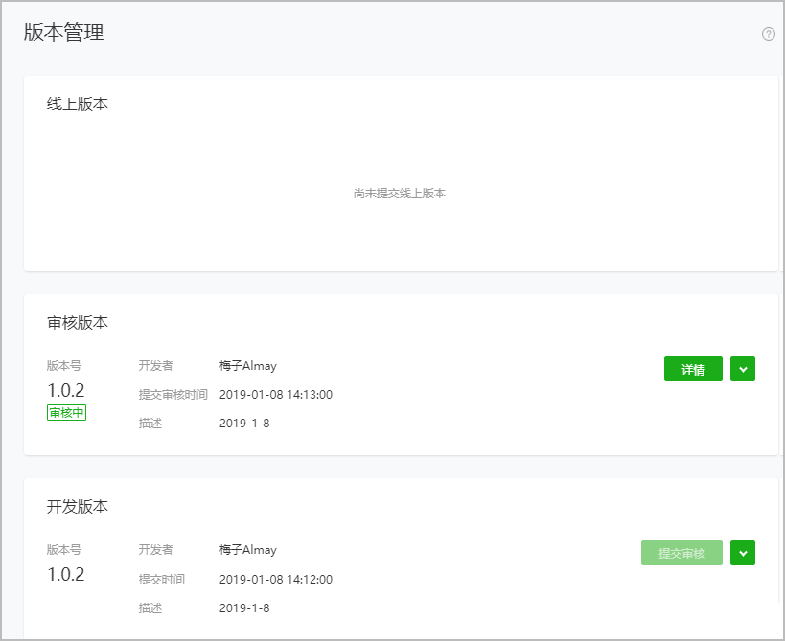Click version number 1.0.2 under 审核版本
The height and width of the screenshot is (641, 785).
66,390
